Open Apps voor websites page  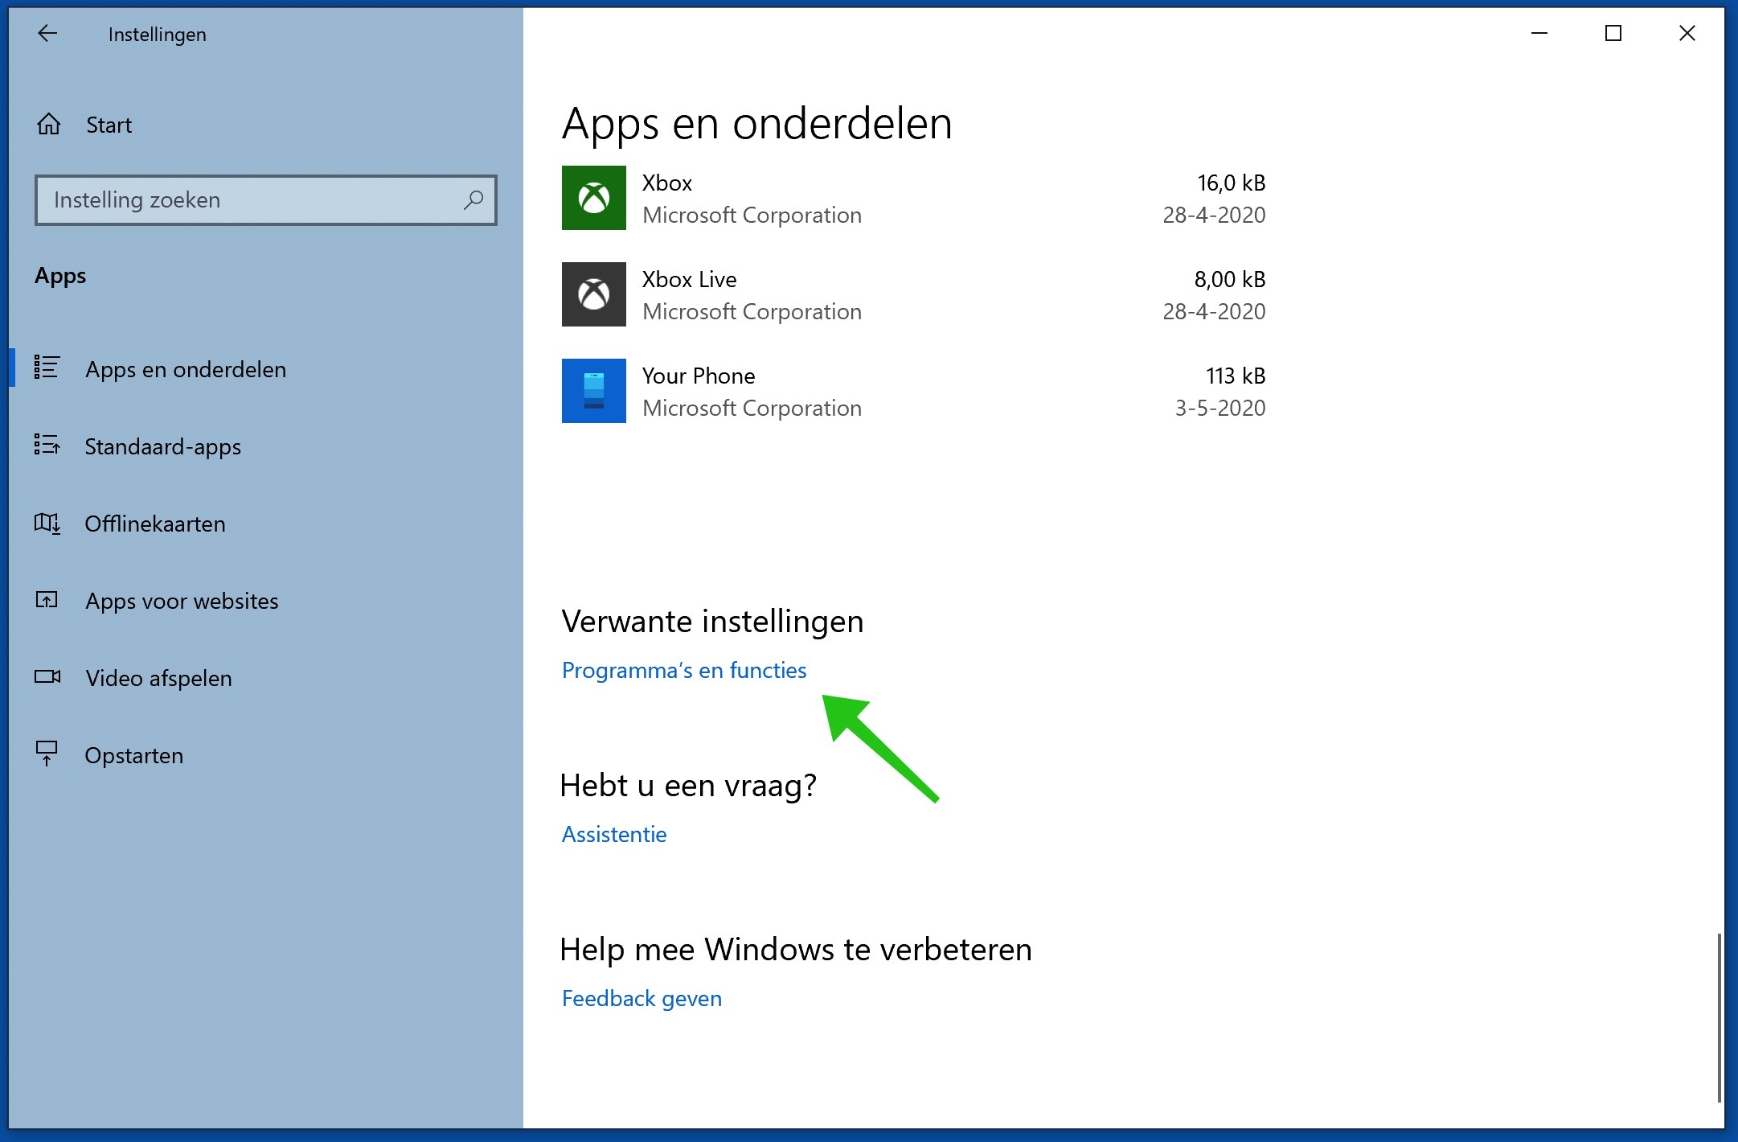coord(265,601)
